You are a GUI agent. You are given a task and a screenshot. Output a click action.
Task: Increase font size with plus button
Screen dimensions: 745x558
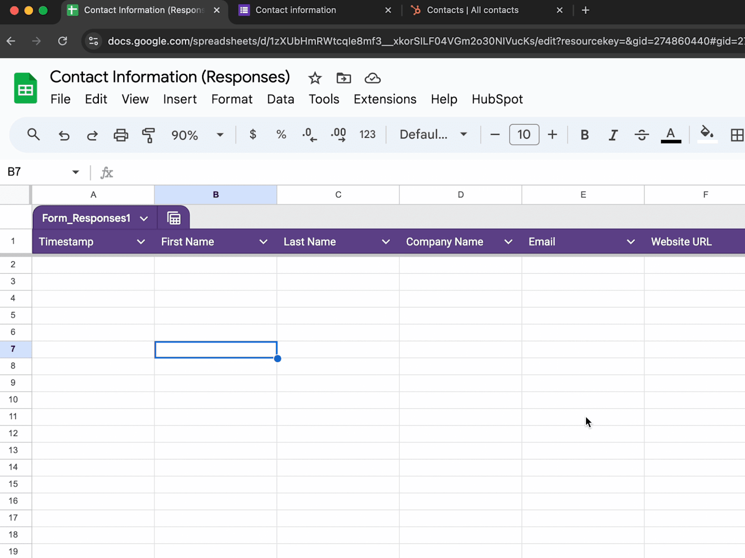pos(552,134)
